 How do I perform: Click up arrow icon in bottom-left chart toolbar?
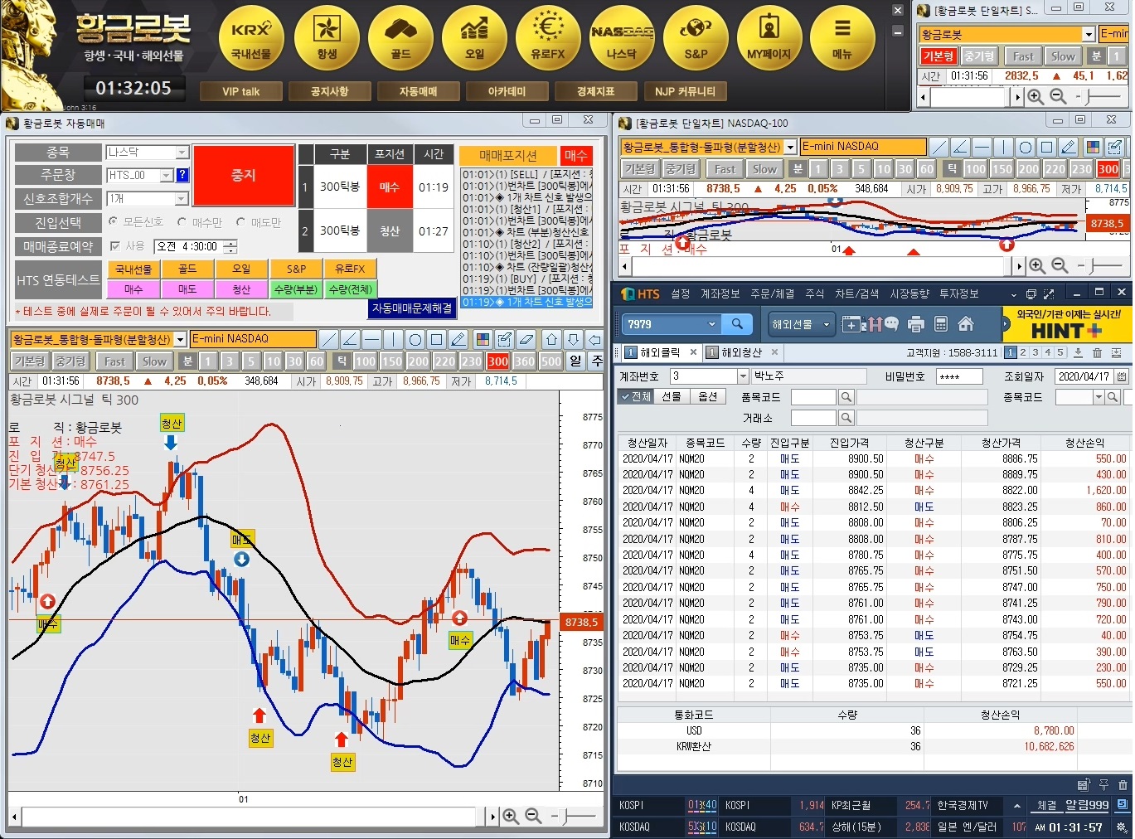[552, 339]
